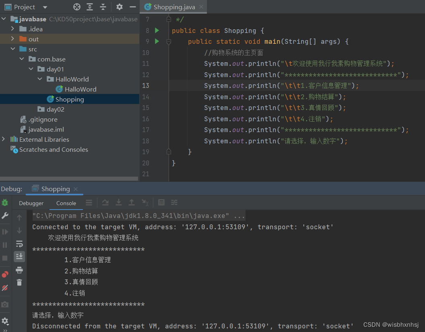Select the Shopping.java editor tab
The width and height of the screenshot is (425, 332).
click(x=173, y=6)
